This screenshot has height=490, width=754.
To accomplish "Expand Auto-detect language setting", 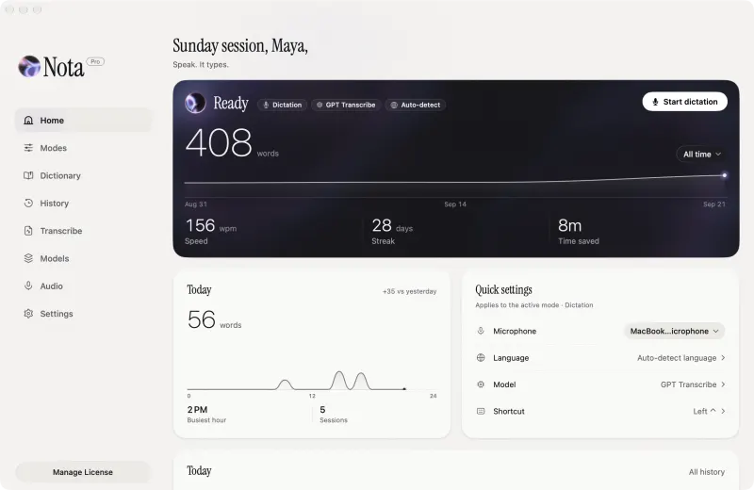I will tap(680, 358).
